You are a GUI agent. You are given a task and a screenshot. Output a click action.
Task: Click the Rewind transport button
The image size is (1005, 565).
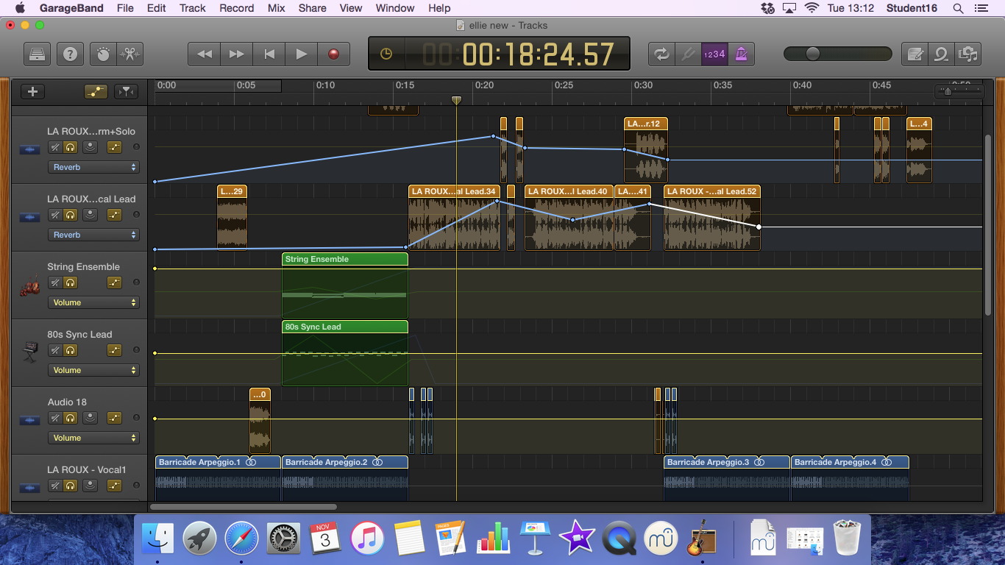point(205,54)
